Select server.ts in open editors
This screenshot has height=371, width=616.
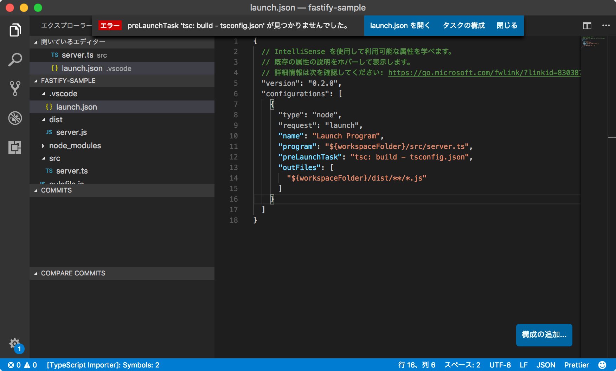(122, 55)
